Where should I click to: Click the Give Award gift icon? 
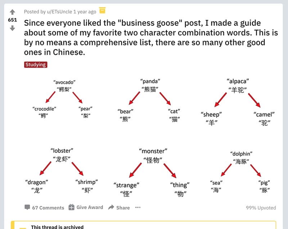pos(71,207)
